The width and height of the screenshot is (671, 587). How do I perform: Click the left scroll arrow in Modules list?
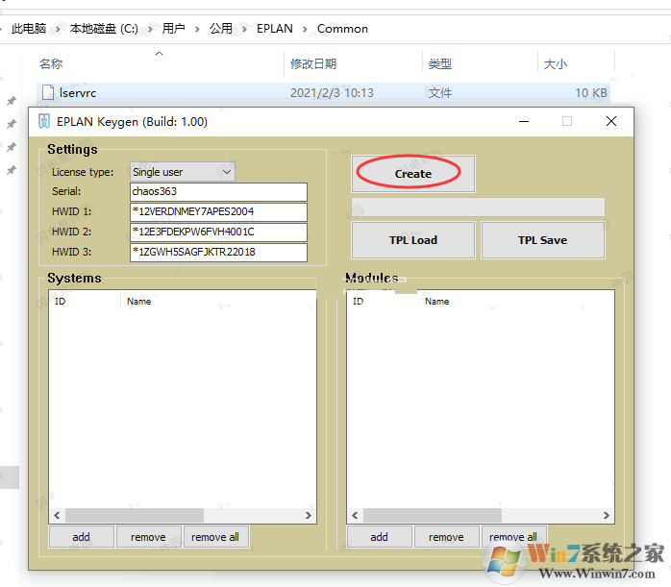click(x=354, y=516)
